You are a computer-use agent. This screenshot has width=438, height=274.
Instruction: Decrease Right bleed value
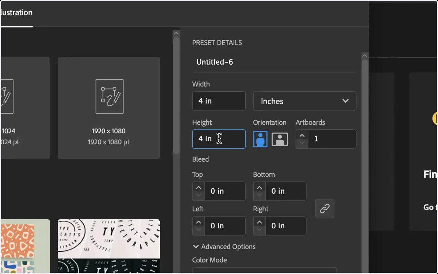click(x=260, y=230)
